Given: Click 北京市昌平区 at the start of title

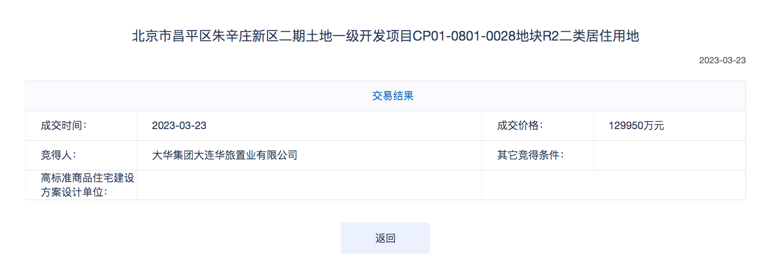Looking at the screenshot, I should [x=171, y=37].
